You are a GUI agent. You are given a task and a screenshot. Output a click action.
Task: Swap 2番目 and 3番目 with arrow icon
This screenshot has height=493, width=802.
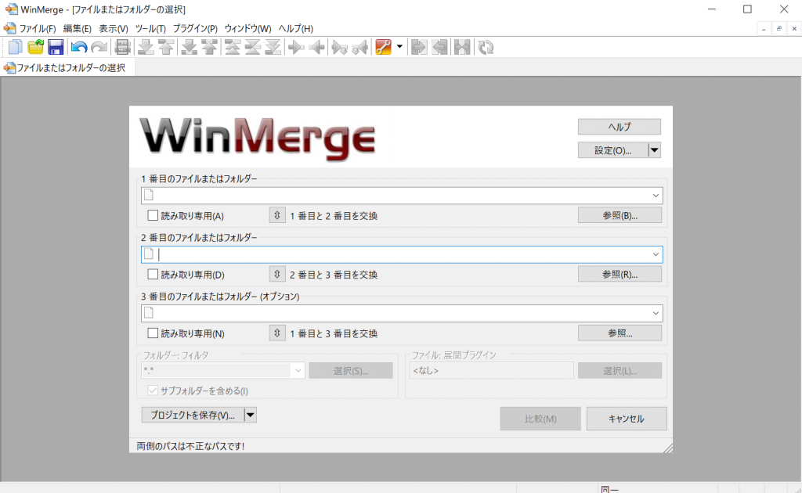point(277,274)
